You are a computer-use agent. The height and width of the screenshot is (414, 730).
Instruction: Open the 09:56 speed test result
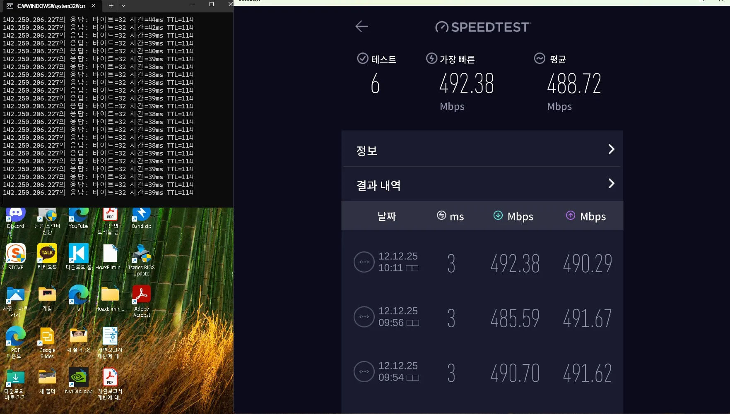tap(482, 317)
